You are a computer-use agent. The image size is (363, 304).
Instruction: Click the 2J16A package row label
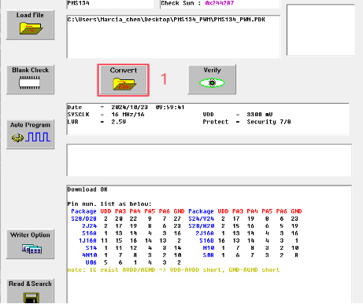pos(205,233)
